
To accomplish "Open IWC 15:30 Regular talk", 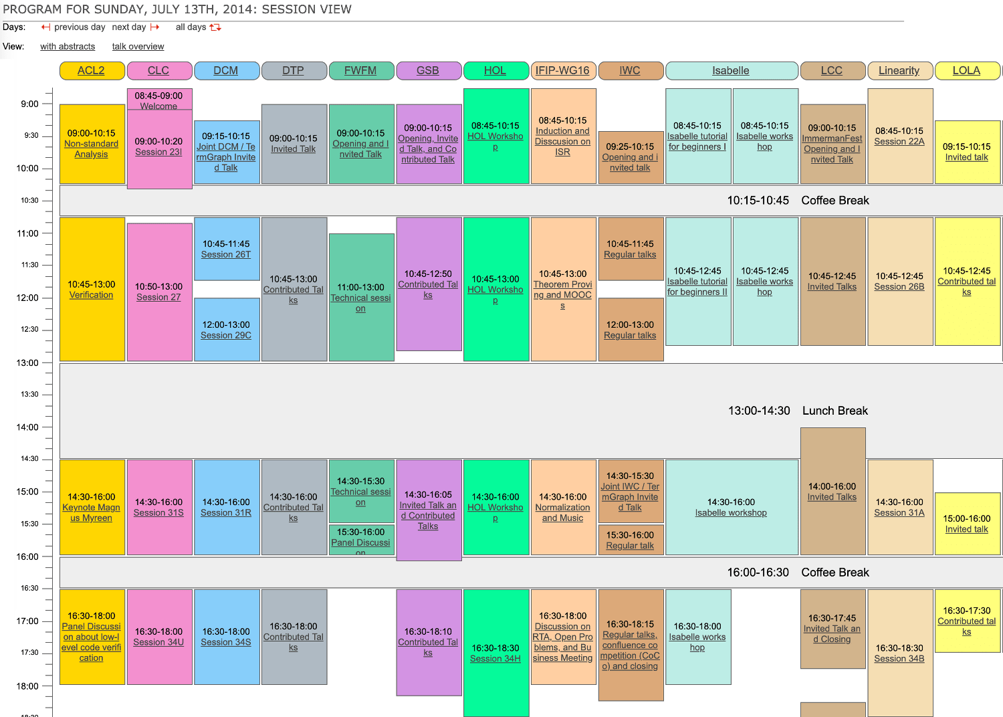I will (630, 546).
